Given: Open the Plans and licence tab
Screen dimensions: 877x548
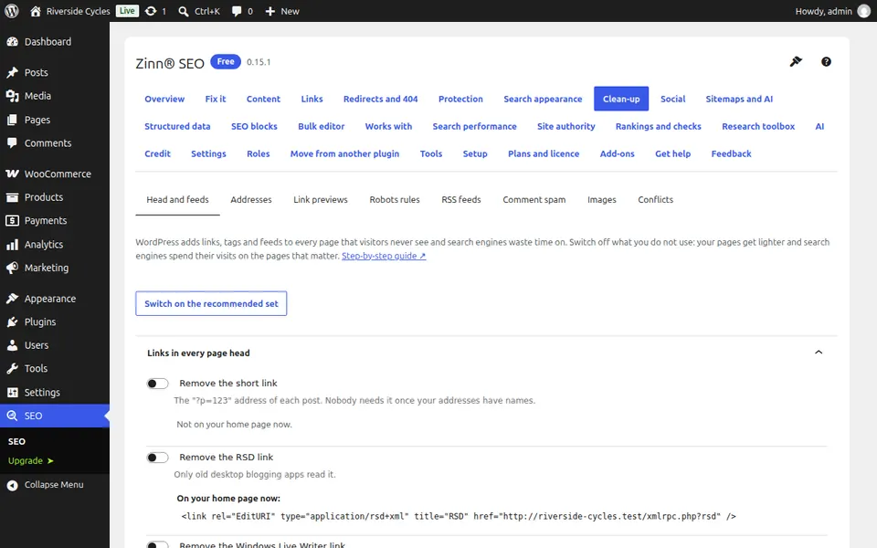Looking at the screenshot, I should pyautogui.click(x=543, y=153).
